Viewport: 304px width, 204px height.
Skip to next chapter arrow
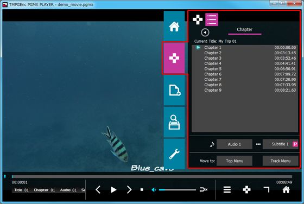click(129, 189)
